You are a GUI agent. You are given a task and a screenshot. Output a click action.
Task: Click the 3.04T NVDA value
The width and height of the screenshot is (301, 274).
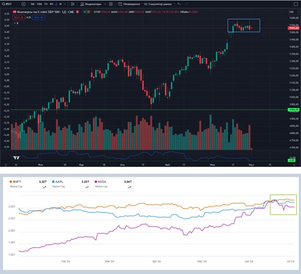tap(128, 181)
